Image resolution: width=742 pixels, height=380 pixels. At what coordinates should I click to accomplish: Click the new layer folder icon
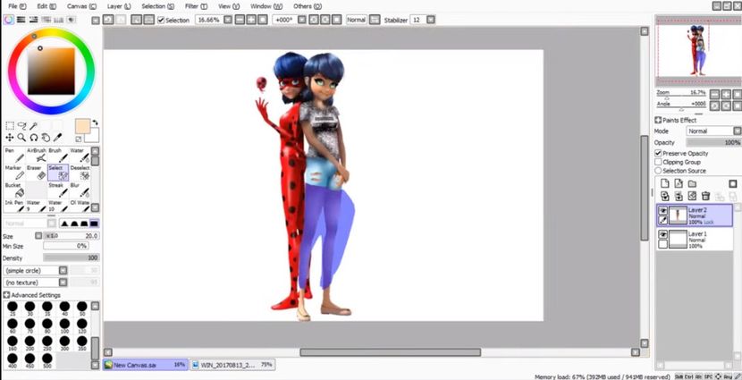tap(692, 183)
